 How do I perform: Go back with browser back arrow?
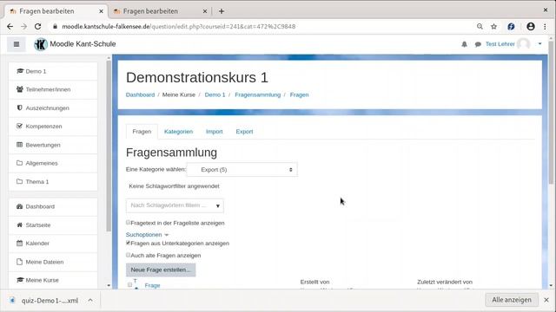tap(10, 27)
